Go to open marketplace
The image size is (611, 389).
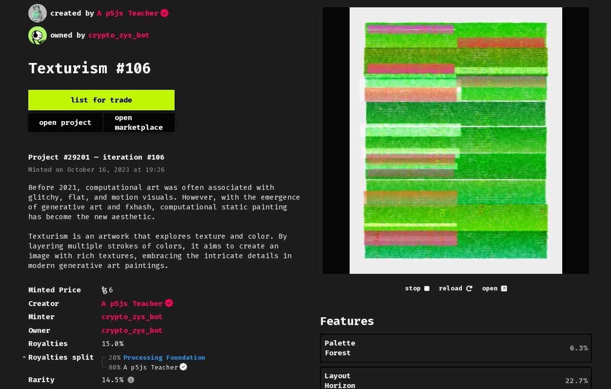coord(139,123)
